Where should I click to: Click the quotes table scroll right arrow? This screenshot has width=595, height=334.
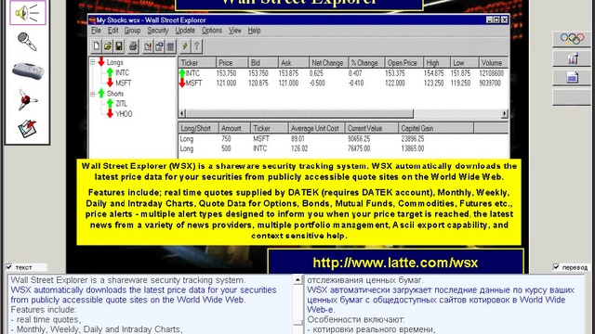tap(504, 113)
